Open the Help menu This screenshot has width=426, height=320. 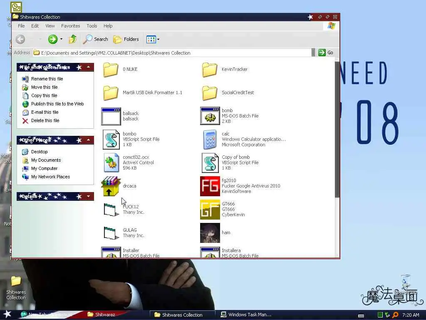108,26
